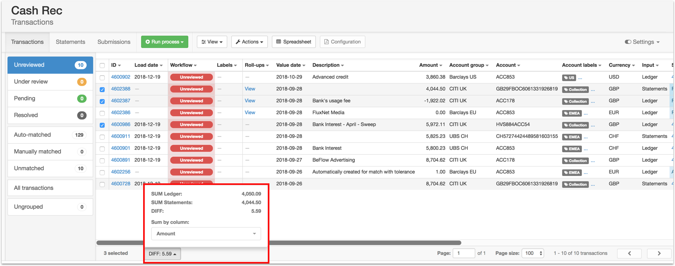The width and height of the screenshot is (675, 266).
Task: Sort by the Load date column
Action: [148, 65]
